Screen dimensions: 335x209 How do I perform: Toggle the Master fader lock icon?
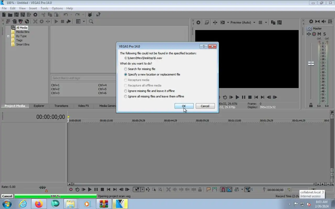click(311, 105)
